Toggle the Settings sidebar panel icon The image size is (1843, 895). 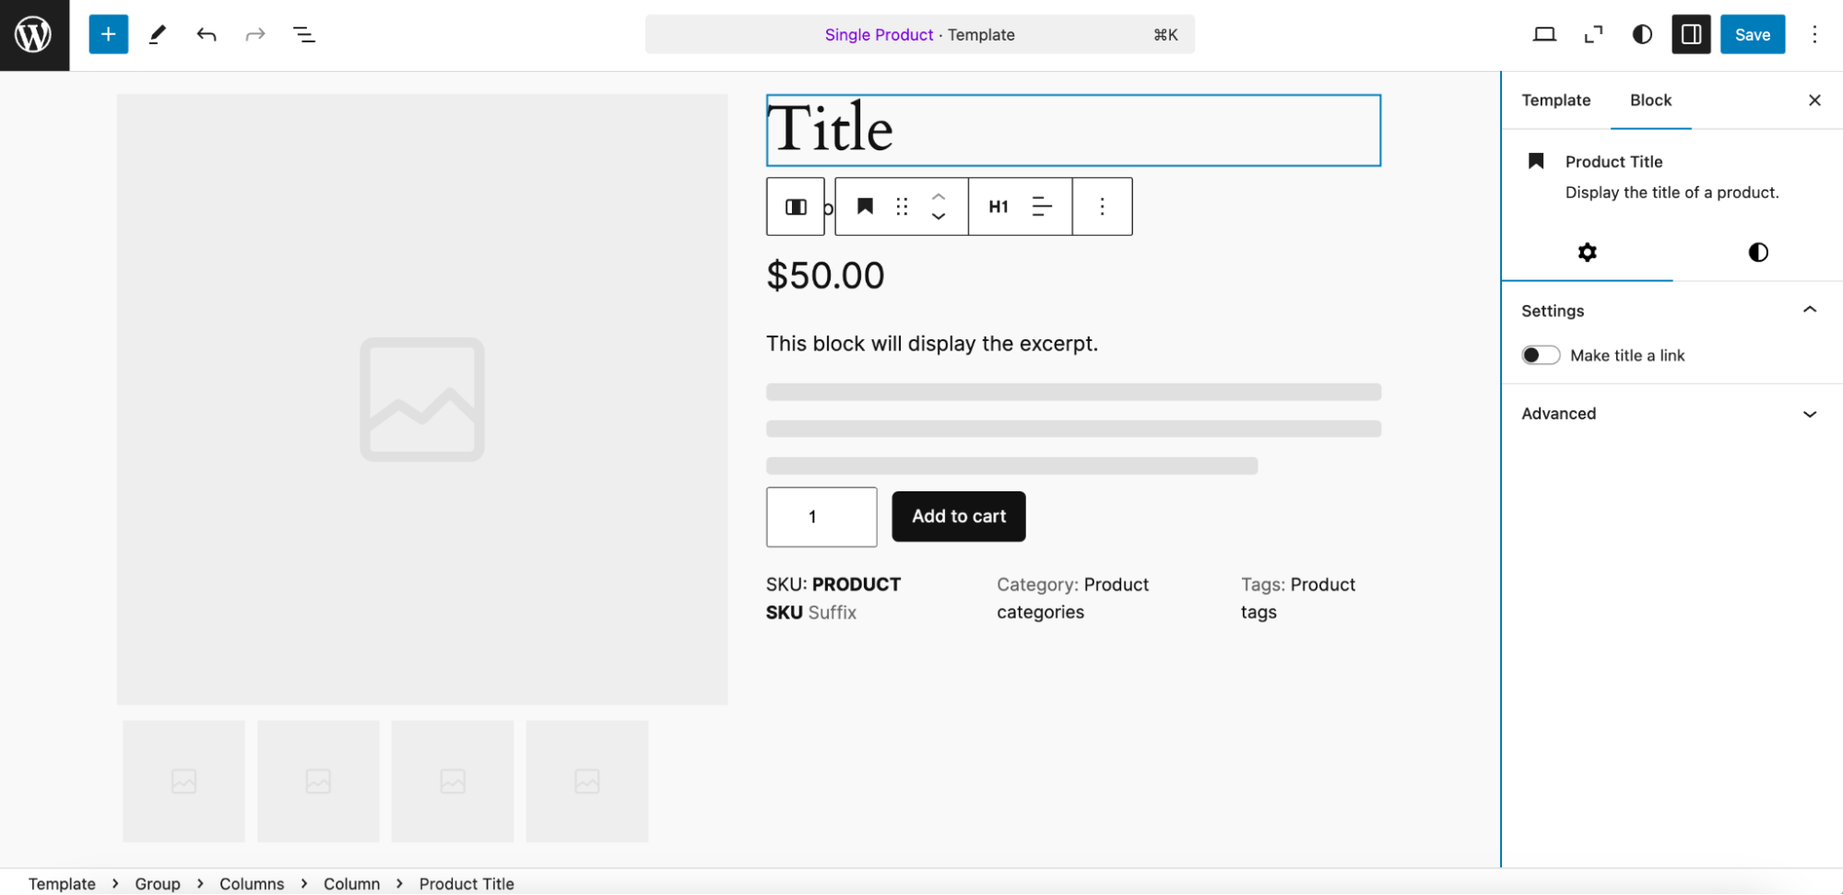coord(1691,35)
